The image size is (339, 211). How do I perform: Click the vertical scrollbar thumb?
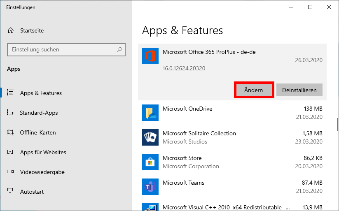(337, 125)
